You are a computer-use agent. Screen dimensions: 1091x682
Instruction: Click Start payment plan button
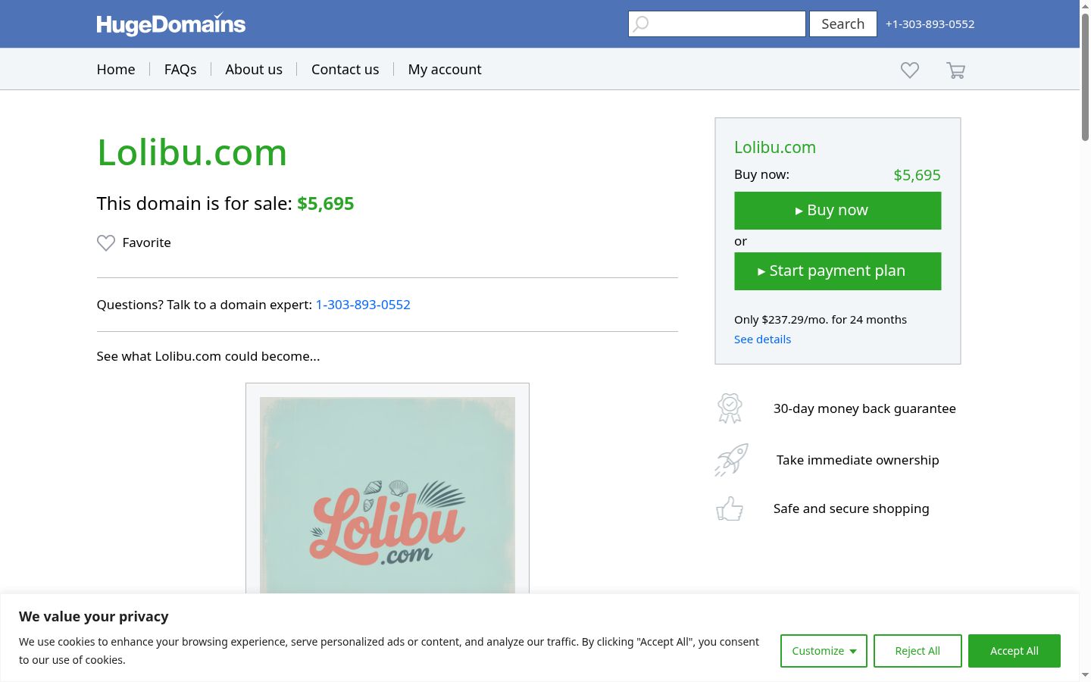838,271
